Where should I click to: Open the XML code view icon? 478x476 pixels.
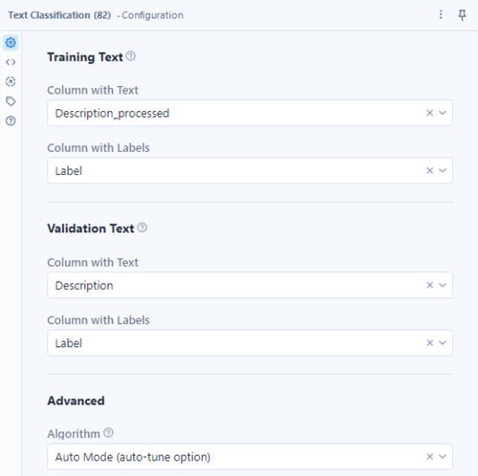(x=11, y=62)
